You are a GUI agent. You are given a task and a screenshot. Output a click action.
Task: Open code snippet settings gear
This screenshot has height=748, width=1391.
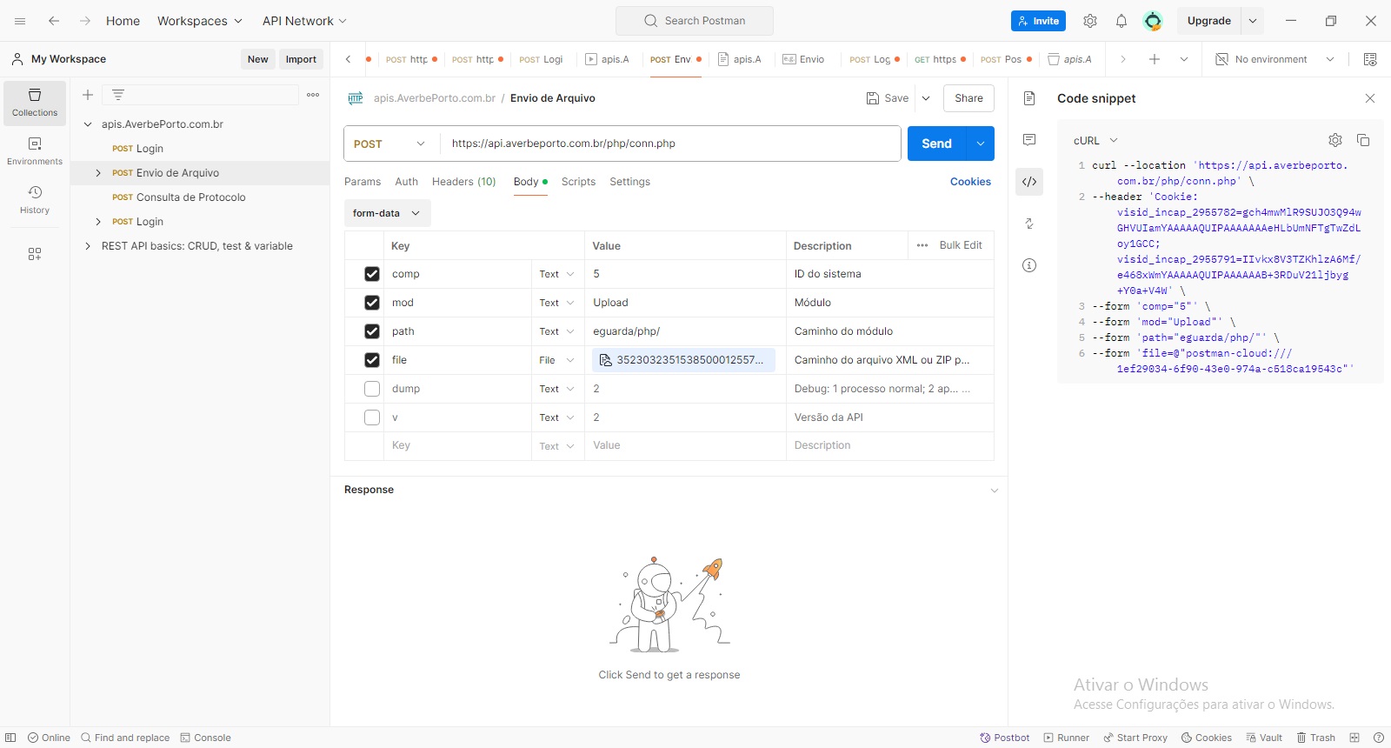1335,140
